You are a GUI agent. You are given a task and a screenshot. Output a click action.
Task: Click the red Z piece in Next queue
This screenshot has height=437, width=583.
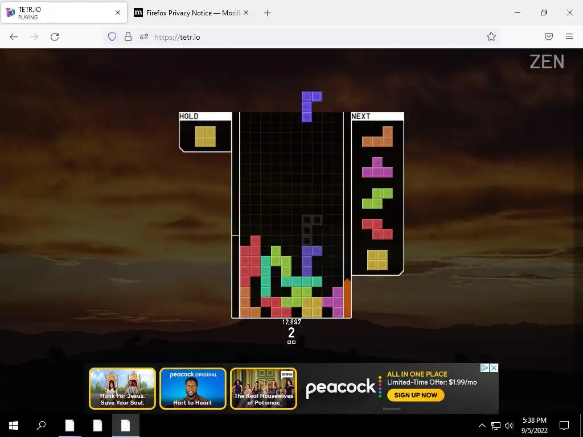click(x=377, y=229)
